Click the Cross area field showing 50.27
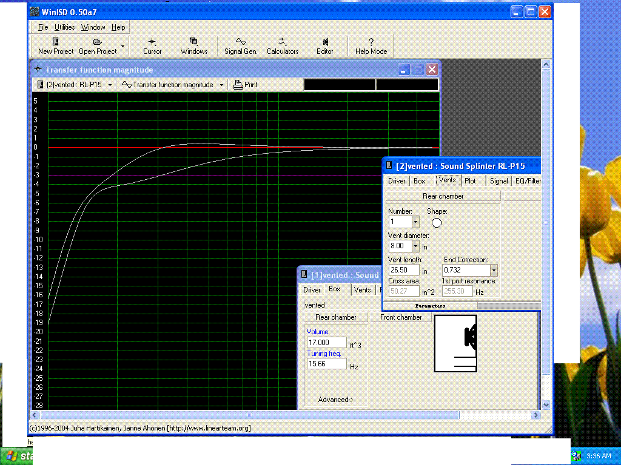 pyautogui.click(x=404, y=291)
